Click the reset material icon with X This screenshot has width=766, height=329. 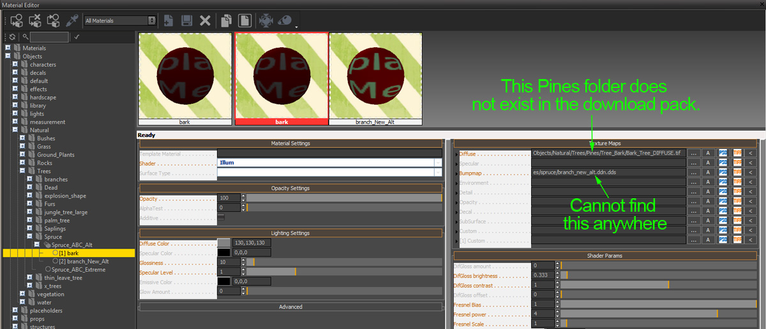[x=35, y=20]
